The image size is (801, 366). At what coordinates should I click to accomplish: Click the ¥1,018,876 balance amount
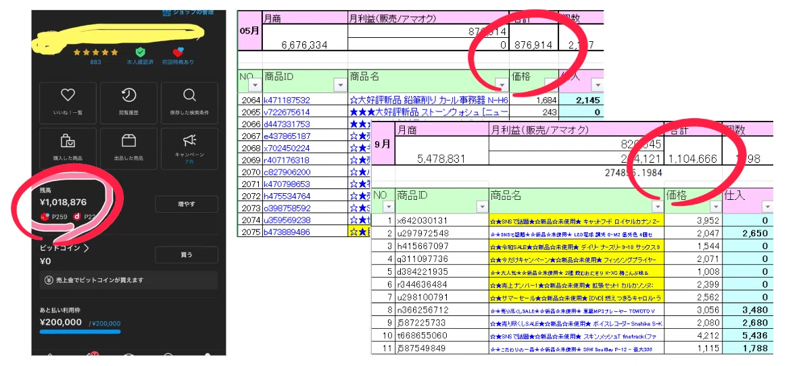coord(63,202)
